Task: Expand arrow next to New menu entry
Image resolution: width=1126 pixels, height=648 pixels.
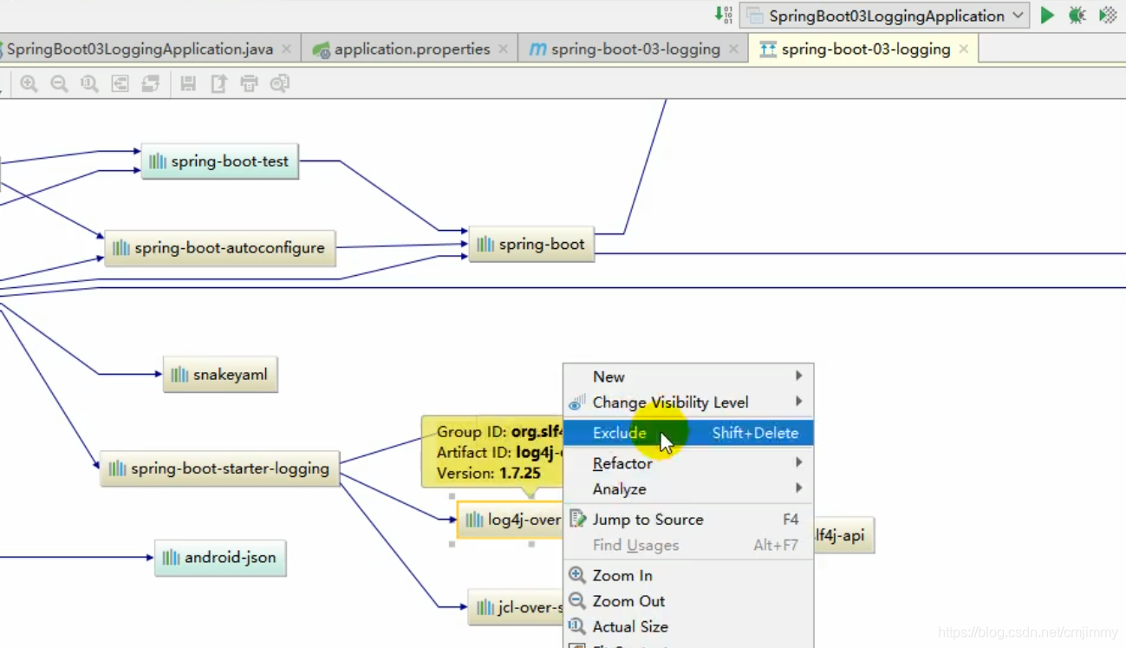Action: pyautogui.click(x=798, y=376)
